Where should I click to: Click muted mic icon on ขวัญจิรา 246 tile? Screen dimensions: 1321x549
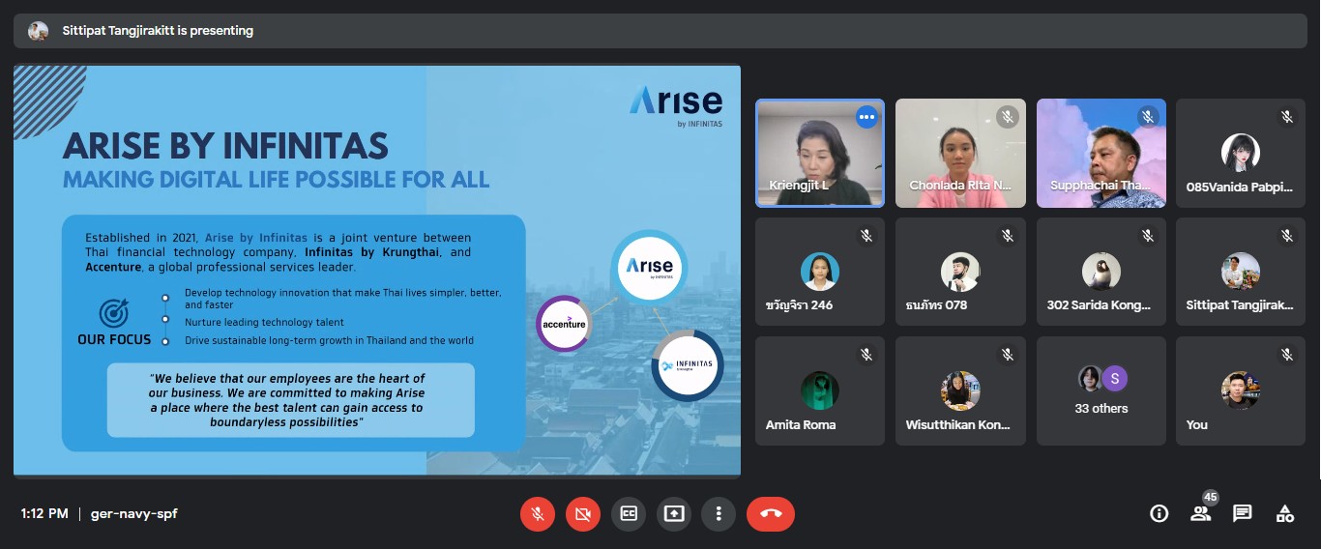866,236
